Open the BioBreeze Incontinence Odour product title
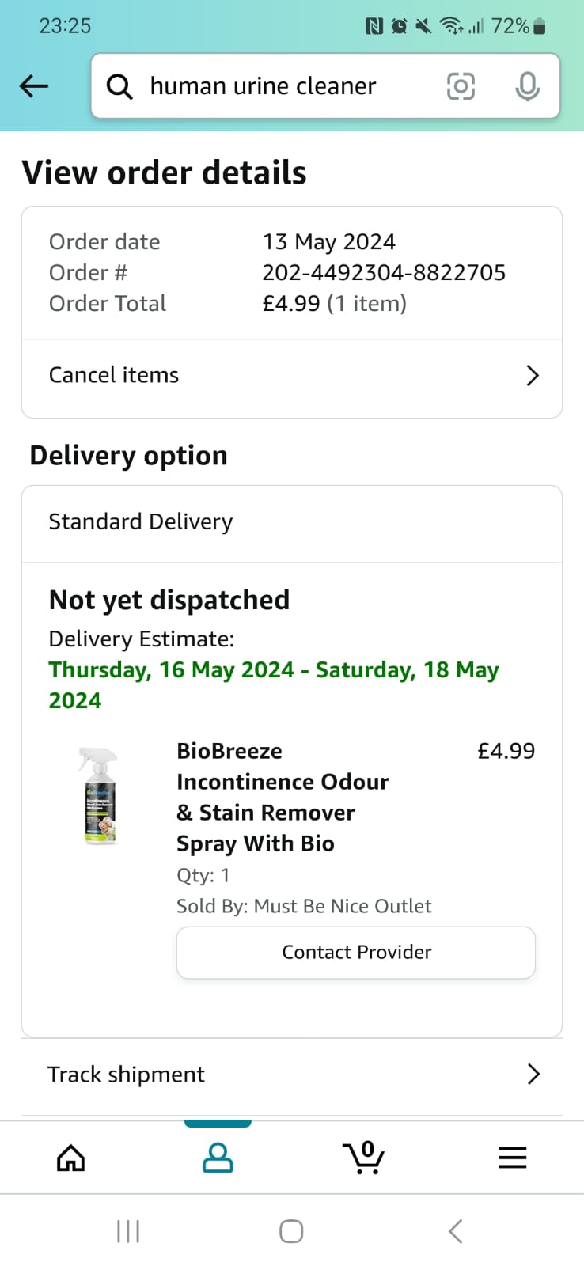The image size is (584, 1266). point(283,797)
